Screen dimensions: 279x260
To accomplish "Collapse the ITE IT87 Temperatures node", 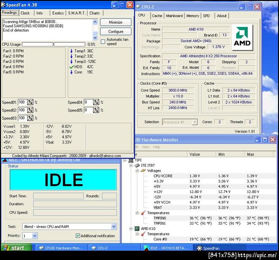I will (x=137, y=213).
